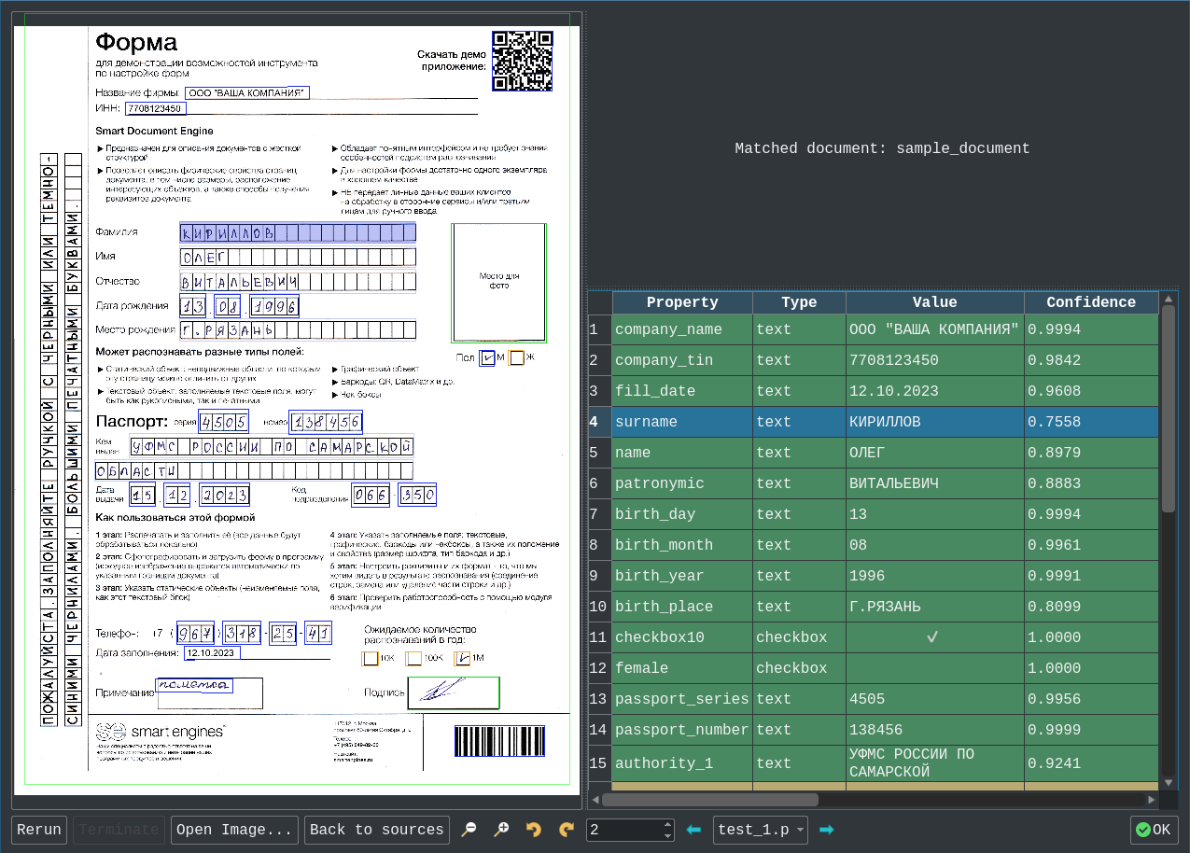Select the company_tin property cell
This screenshot has width=1190, height=853.
(682, 360)
